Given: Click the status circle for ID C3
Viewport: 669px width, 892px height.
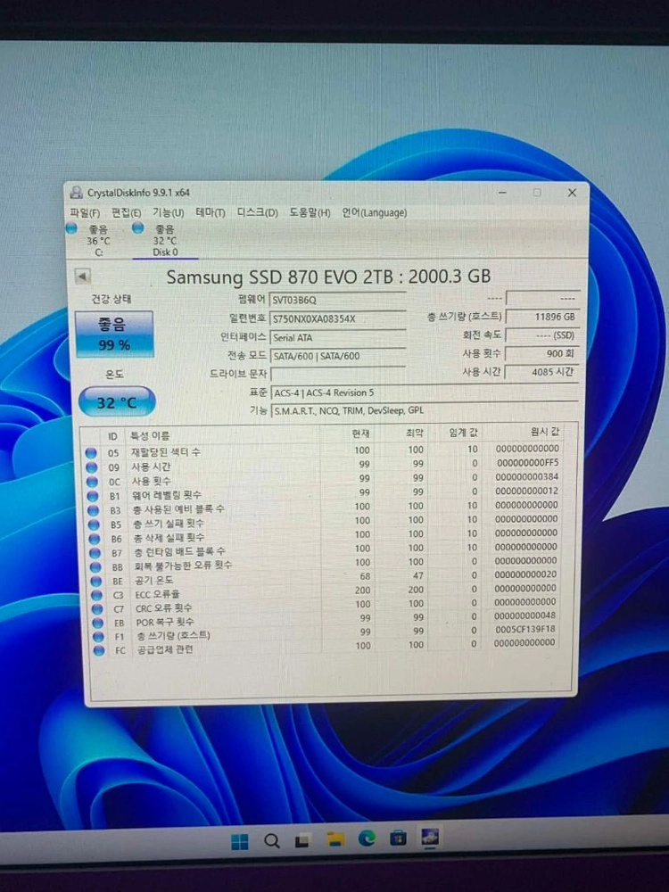Looking at the screenshot, I should [96, 596].
